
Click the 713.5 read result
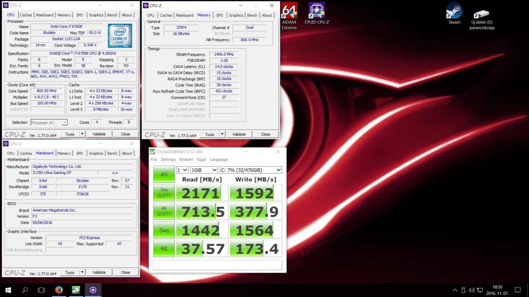202,211
